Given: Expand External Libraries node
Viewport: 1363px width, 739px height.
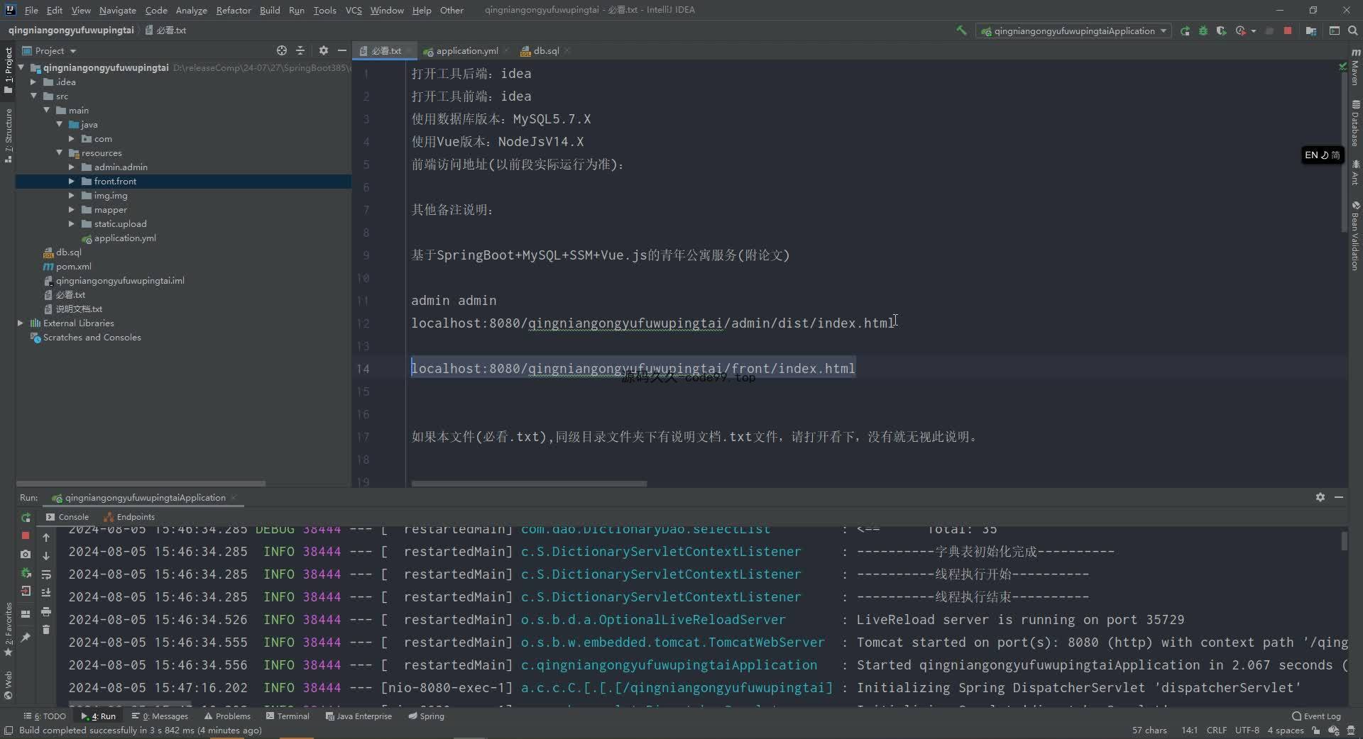Looking at the screenshot, I should point(20,323).
